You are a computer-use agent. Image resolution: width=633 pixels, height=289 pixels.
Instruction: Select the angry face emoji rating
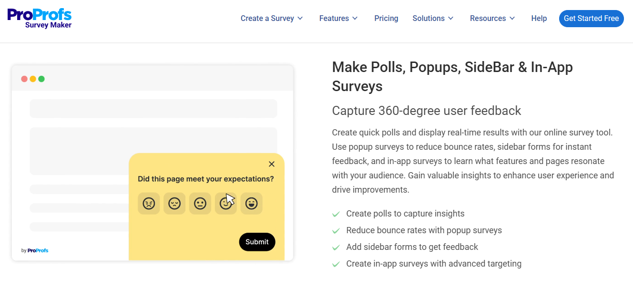[x=149, y=204]
